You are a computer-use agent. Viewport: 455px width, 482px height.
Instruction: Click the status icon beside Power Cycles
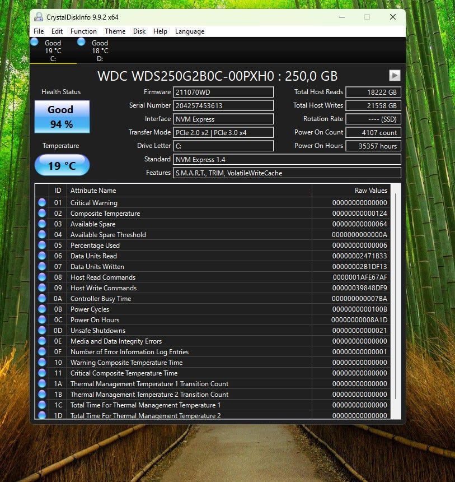coord(42,309)
